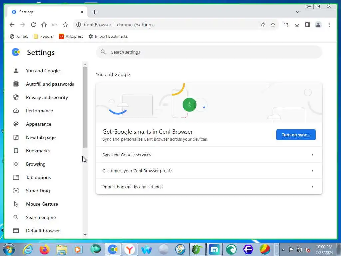
Task: Open the AliExpress bookmark
Action: 71,36
